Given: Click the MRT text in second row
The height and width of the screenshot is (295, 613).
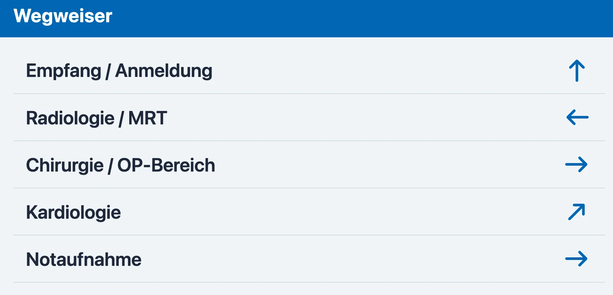Looking at the screenshot, I should pos(148,118).
